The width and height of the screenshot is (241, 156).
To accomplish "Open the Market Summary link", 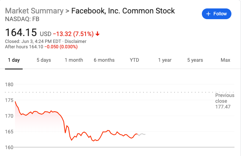I will (34, 10).
